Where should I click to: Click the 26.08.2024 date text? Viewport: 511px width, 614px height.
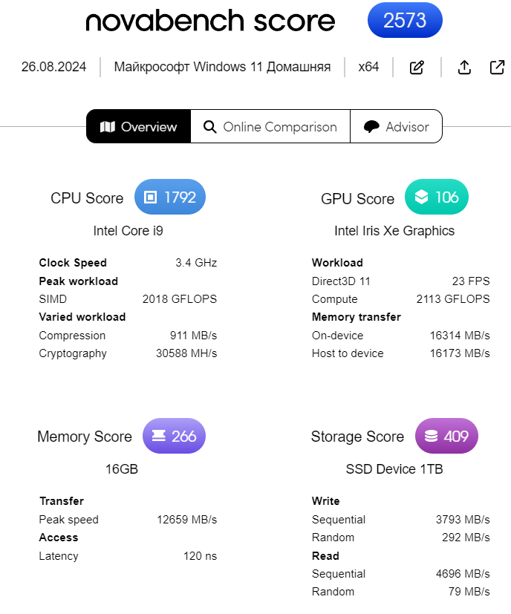tap(53, 68)
